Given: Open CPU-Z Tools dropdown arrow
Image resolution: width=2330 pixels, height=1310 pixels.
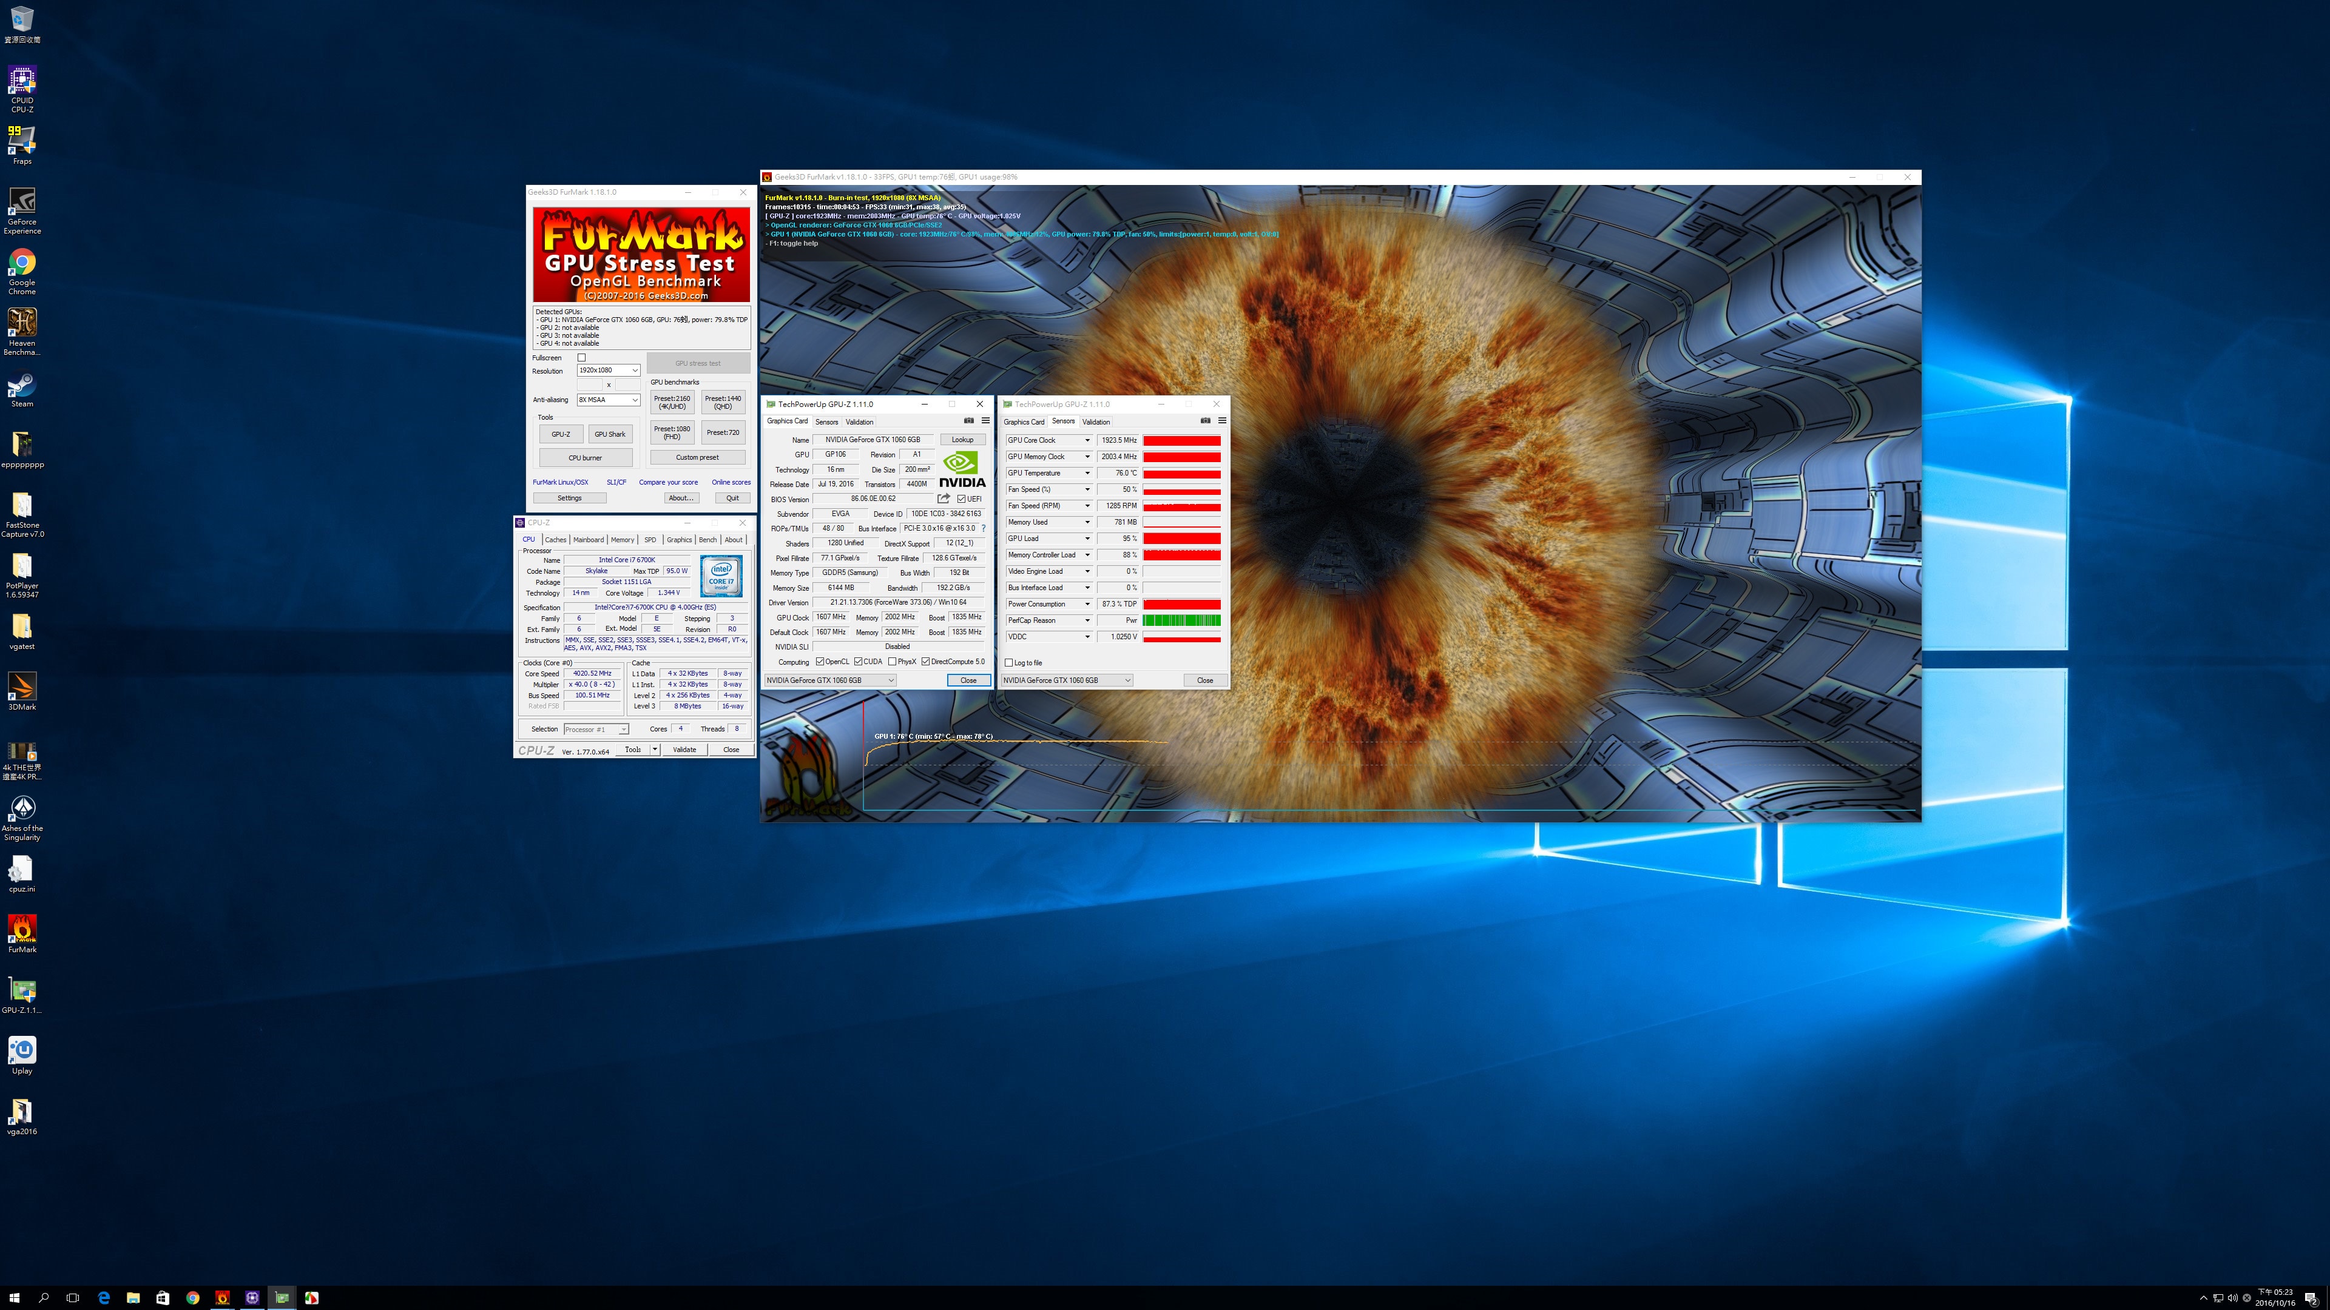Looking at the screenshot, I should [655, 748].
